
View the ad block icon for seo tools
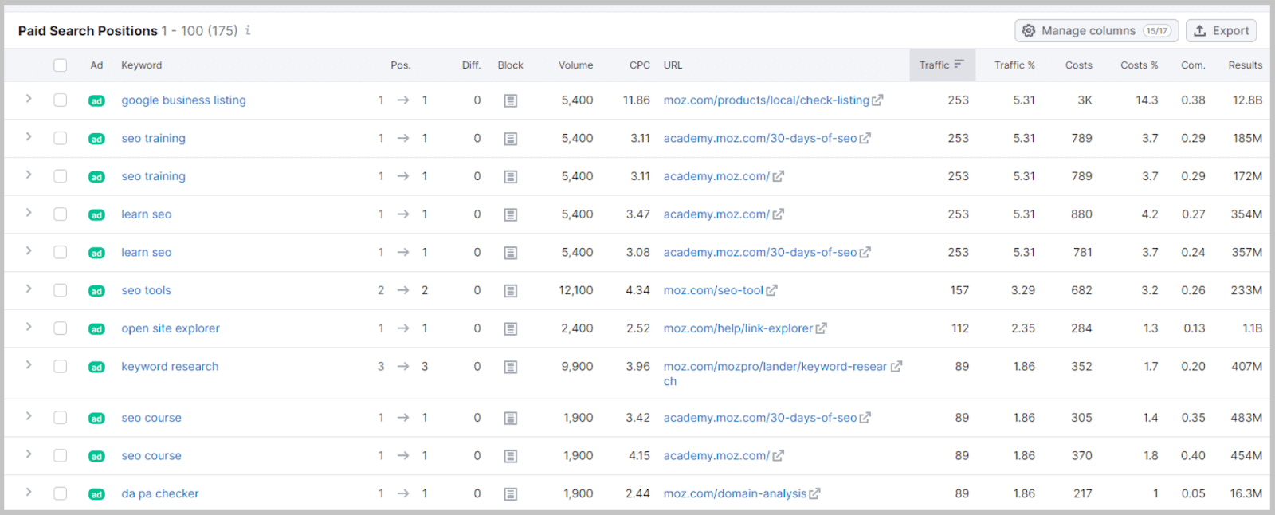coord(511,291)
